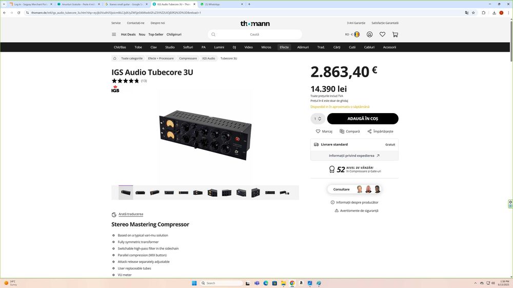Click the browser address bar URL
The image size is (513, 288).
(116, 13)
